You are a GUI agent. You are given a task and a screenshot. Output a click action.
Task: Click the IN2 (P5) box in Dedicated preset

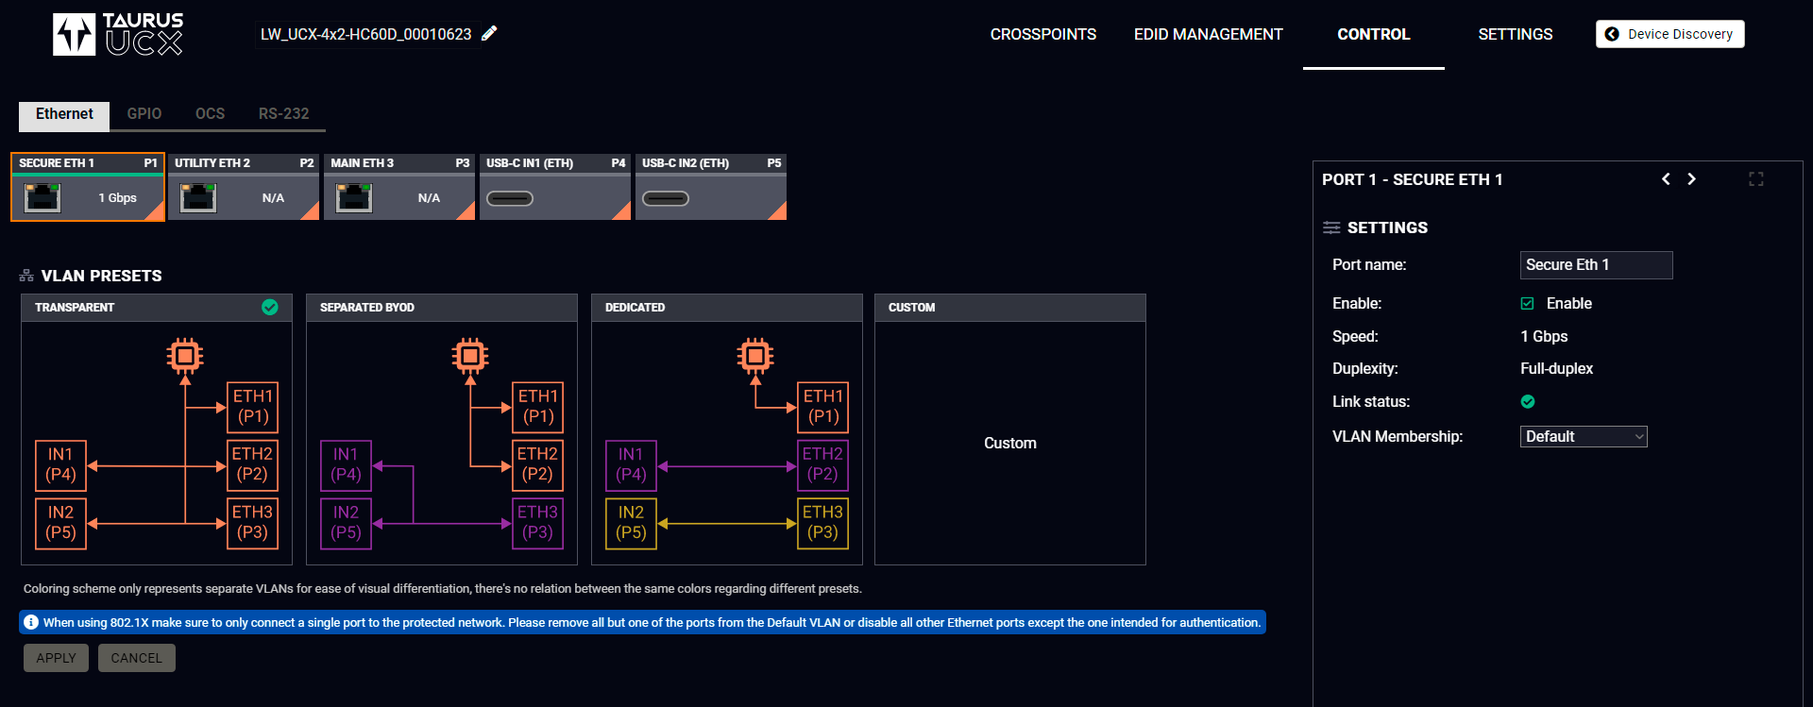pos(631,523)
